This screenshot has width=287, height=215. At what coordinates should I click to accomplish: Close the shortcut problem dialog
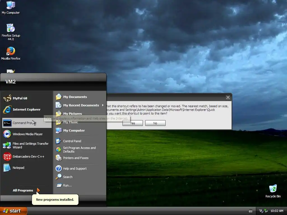(x=228, y=97)
